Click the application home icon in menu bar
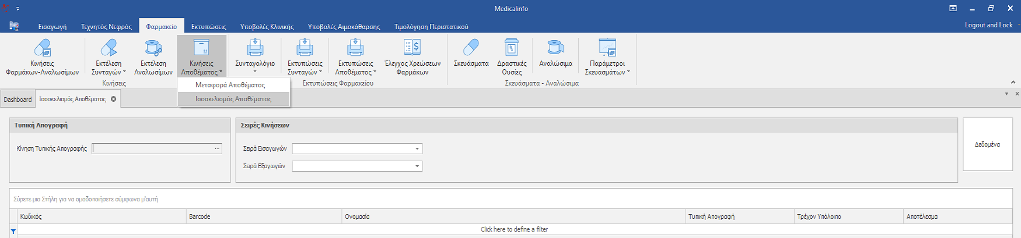The image size is (1021, 238). [x=14, y=26]
